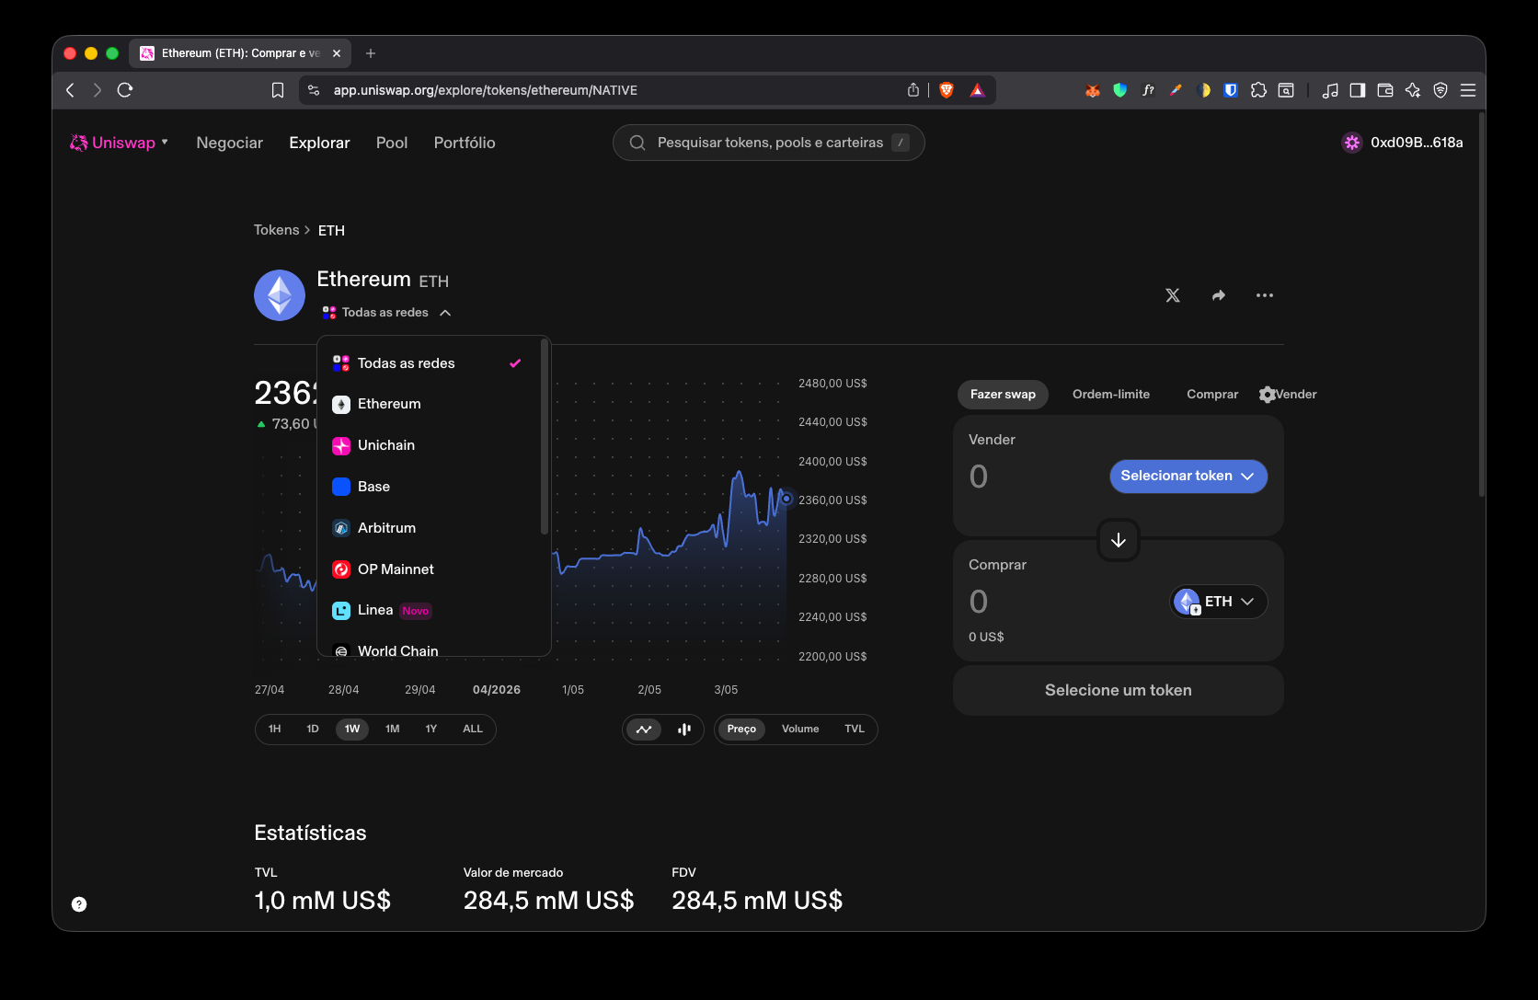Screen dimensions: 1538x1000
Task: Open the Brave wallet icon
Action: tap(1385, 90)
